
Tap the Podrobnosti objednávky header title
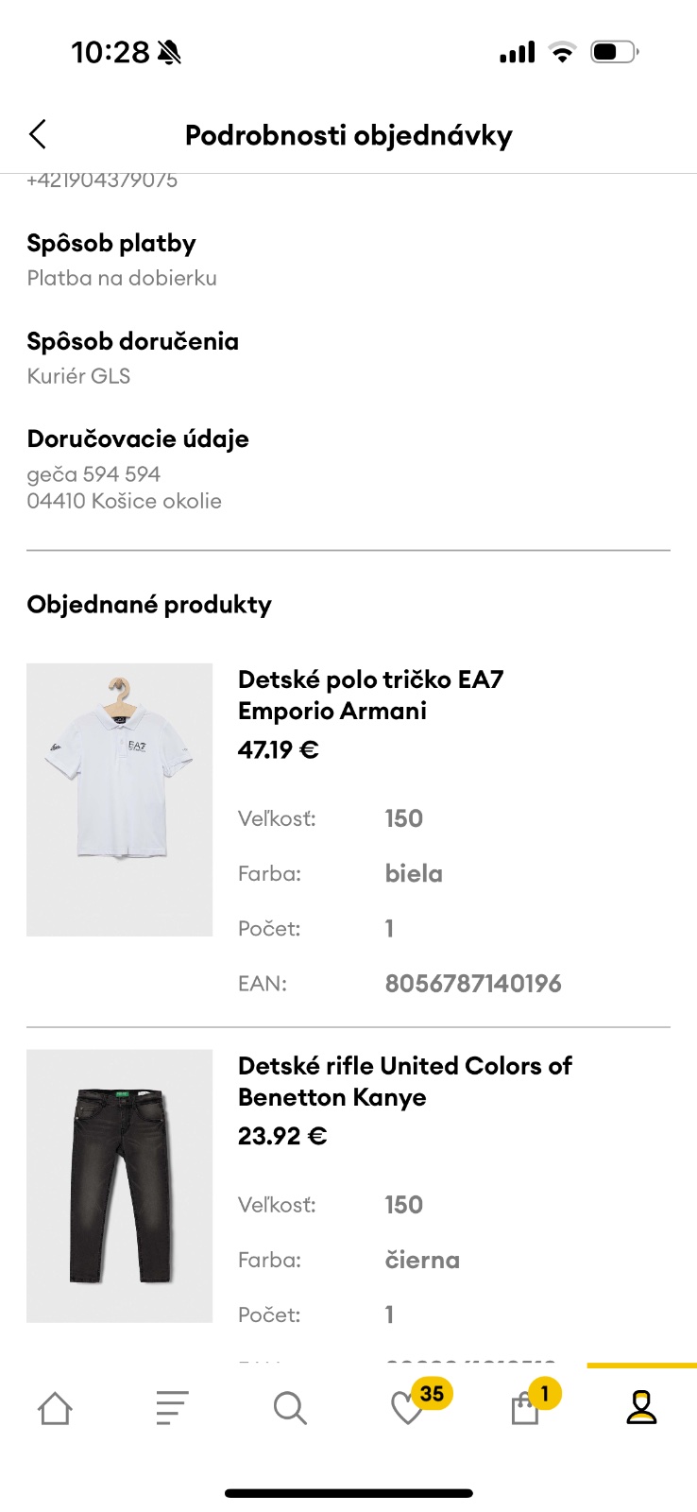348,135
